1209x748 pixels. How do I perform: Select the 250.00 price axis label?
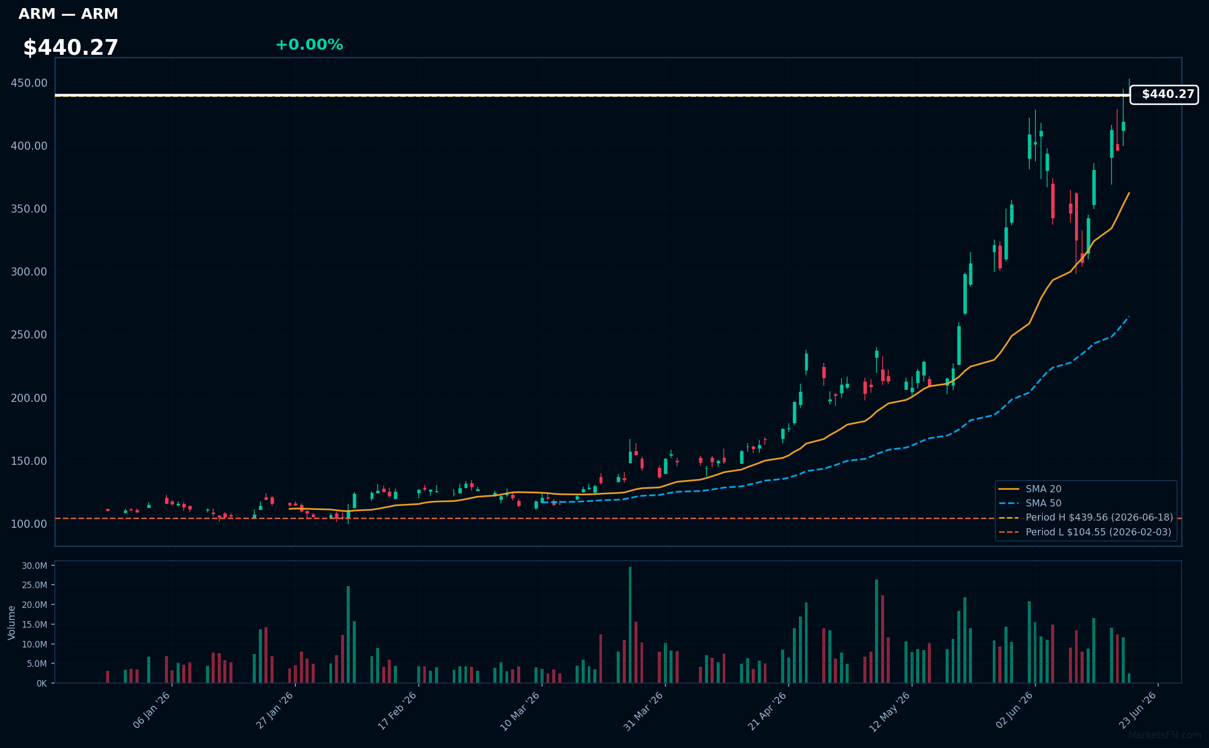click(x=29, y=335)
